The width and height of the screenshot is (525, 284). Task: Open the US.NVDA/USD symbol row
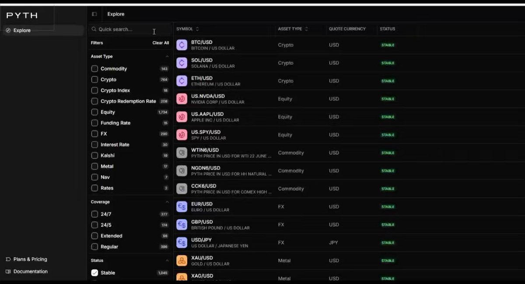click(349, 99)
